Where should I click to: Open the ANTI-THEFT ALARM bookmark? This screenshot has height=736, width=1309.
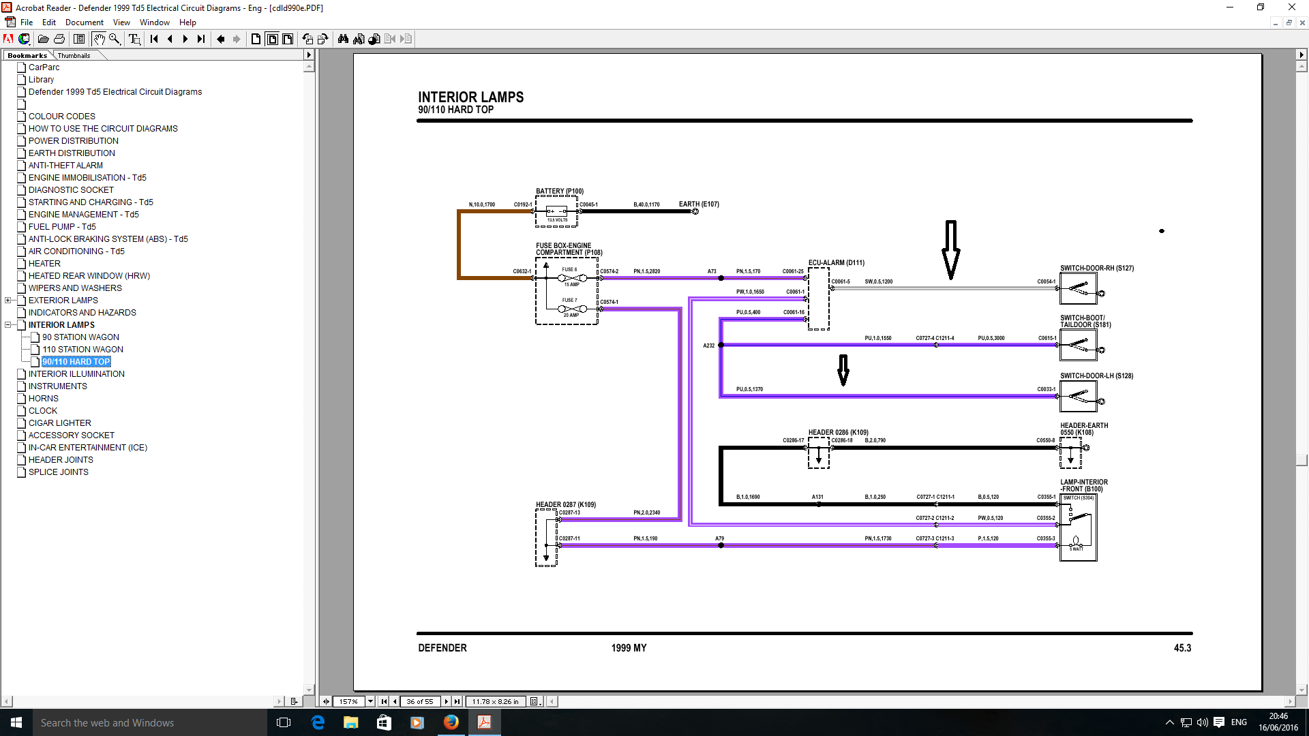(x=65, y=165)
